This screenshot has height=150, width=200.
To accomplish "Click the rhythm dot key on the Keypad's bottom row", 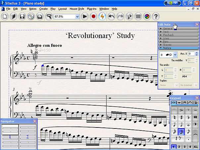I will pyautogui.click(x=188, y=139).
